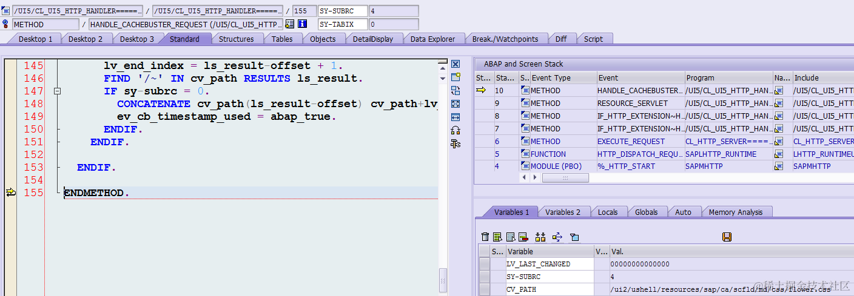
Task: Click the document icon left of program field
Action: click(6, 11)
